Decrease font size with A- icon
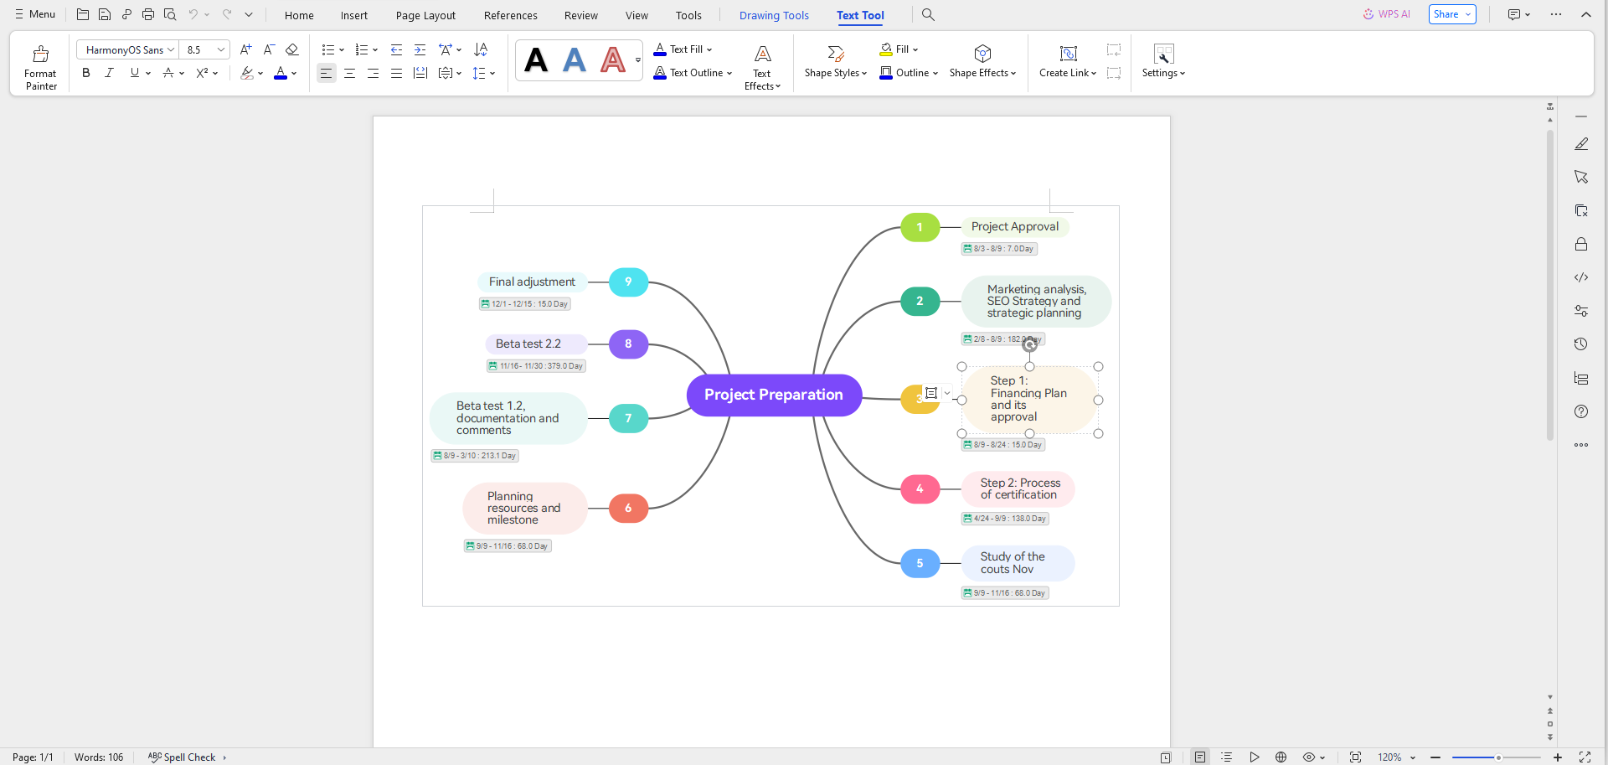This screenshot has width=1608, height=765. (269, 49)
